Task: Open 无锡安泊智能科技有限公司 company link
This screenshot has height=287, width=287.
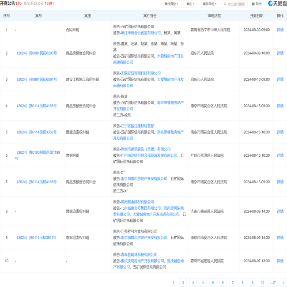Action: pos(141,73)
